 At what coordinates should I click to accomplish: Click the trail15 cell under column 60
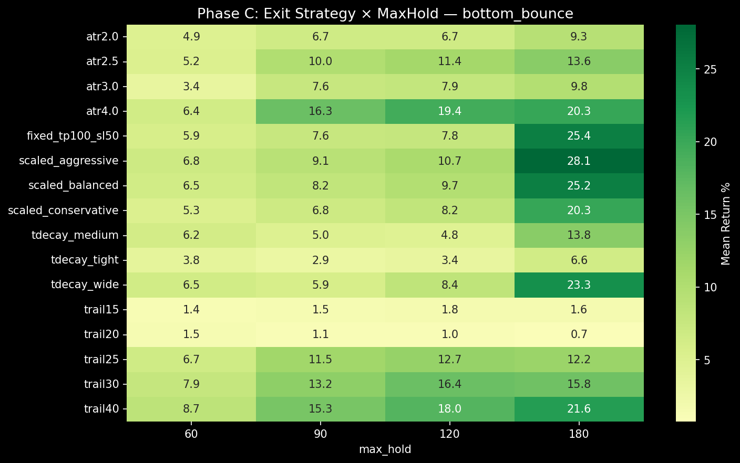(x=191, y=310)
